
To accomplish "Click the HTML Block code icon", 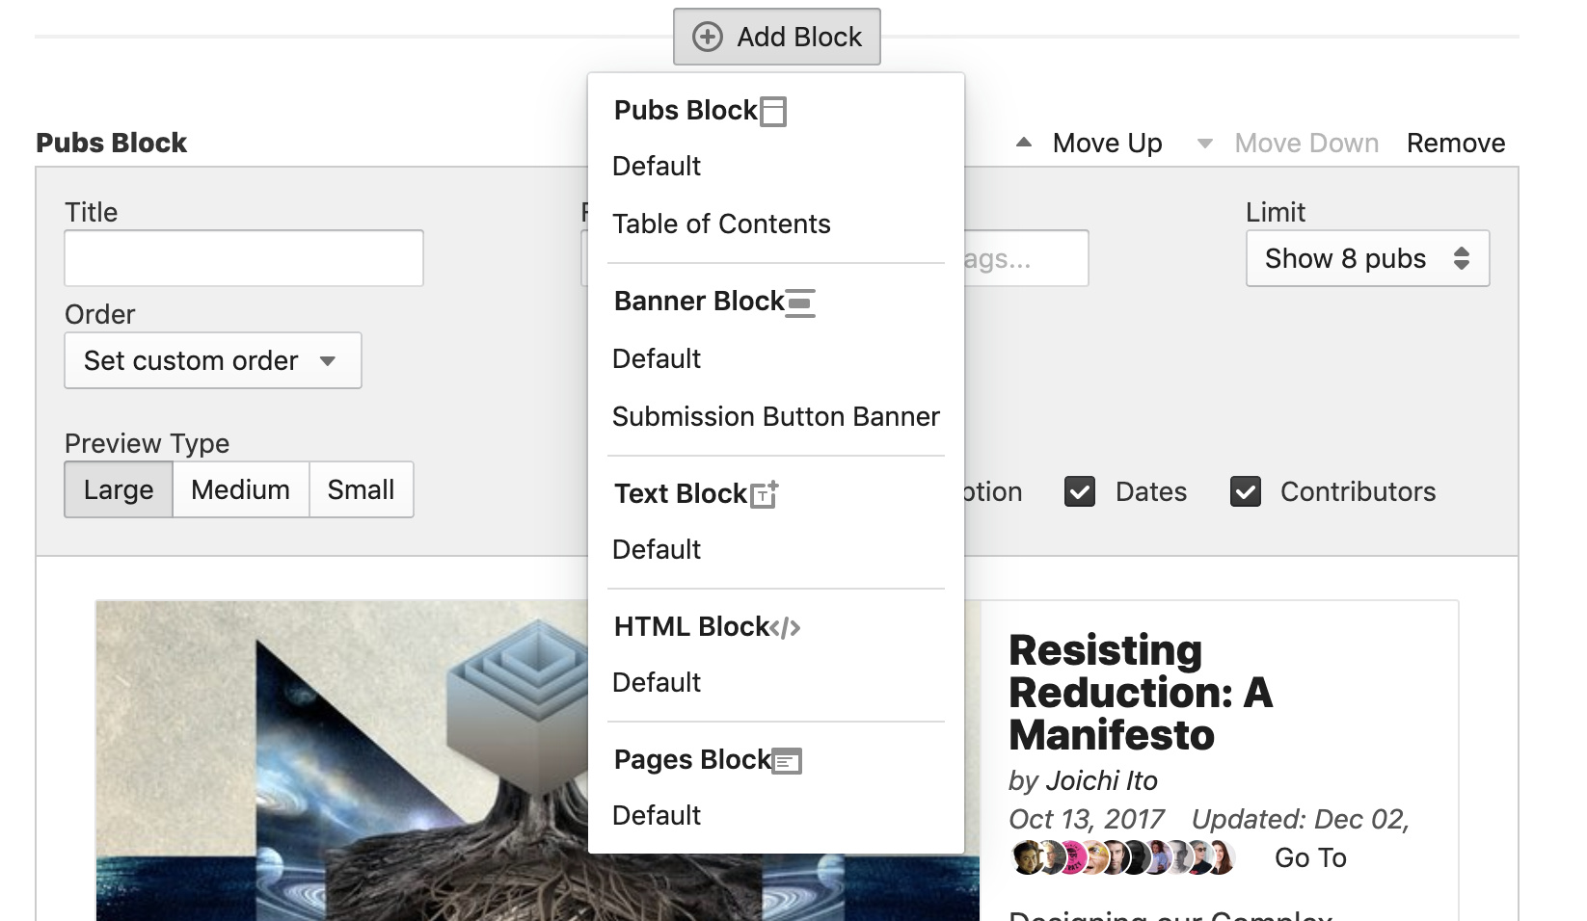I will (x=786, y=628).
